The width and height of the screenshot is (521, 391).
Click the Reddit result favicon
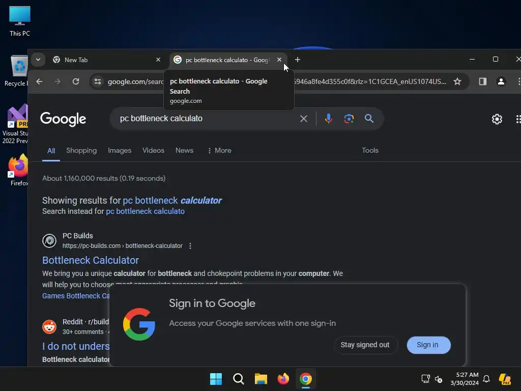[x=49, y=327]
